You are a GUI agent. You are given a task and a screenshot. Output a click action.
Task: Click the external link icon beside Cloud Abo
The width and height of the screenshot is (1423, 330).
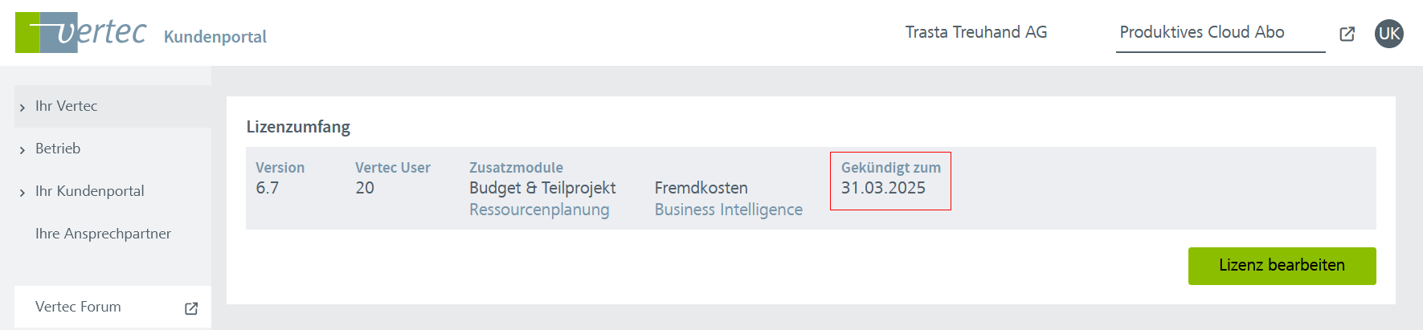click(x=1347, y=34)
